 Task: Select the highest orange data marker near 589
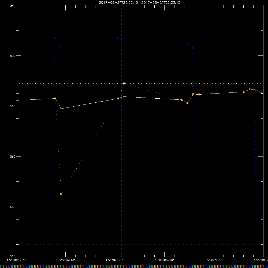click(124, 84)
